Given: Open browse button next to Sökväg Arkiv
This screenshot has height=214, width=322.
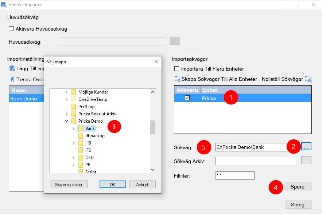Looking at the screenshot, I should 306,160.
